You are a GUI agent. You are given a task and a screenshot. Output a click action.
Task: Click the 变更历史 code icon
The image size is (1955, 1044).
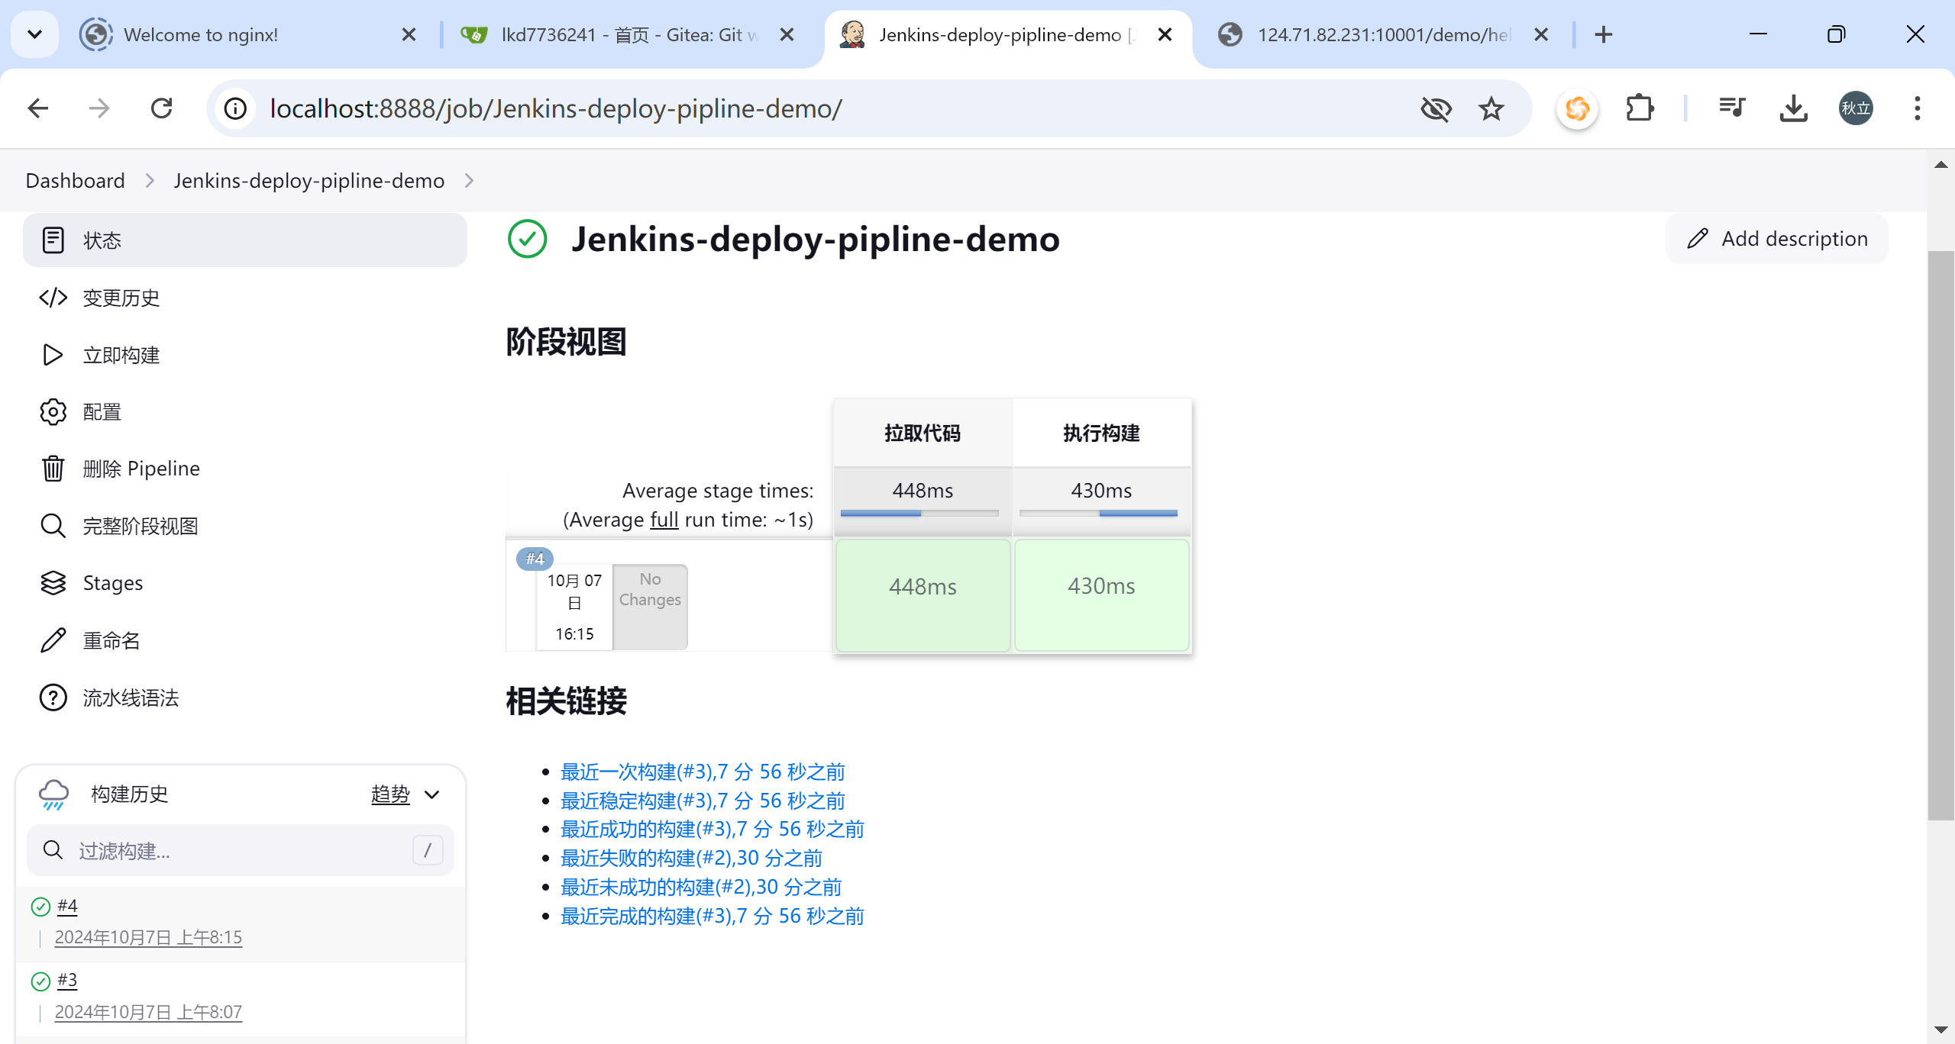[x=52, y=298]
